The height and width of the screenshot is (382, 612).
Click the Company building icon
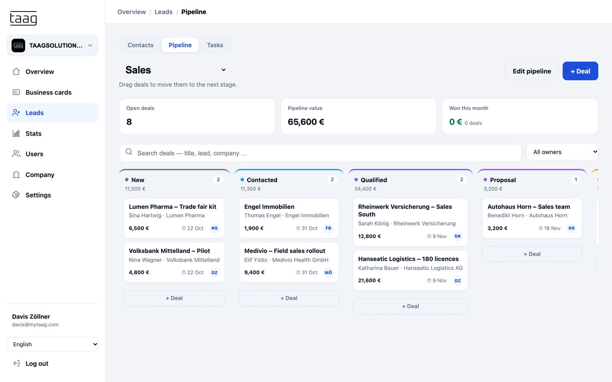pyautogui.click(x=16, y=175)
